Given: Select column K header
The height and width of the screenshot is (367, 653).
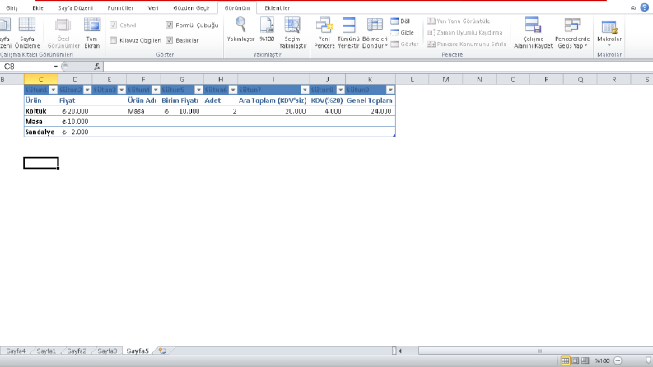Looking at the screenshot, I should tap(371, 80).
